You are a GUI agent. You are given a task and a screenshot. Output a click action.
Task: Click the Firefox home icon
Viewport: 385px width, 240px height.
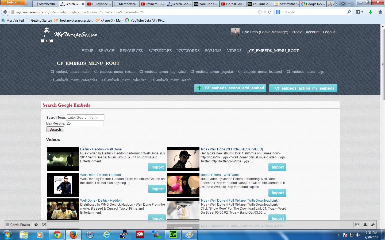click(380, 12)
